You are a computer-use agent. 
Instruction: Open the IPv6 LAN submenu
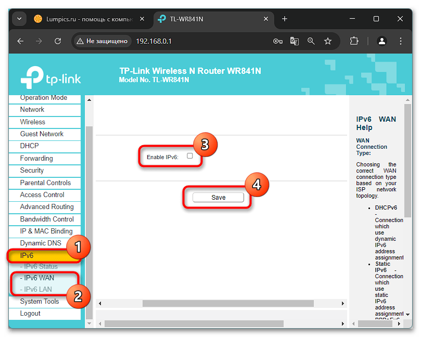pos(36,290)
